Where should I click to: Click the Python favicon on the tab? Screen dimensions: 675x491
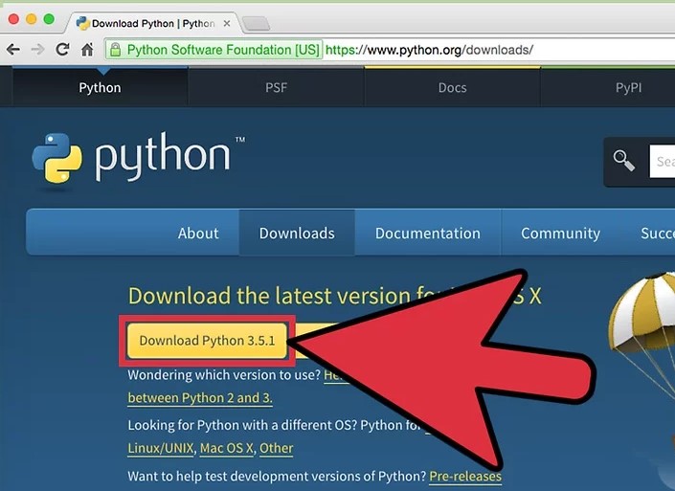tap(82, 23)
